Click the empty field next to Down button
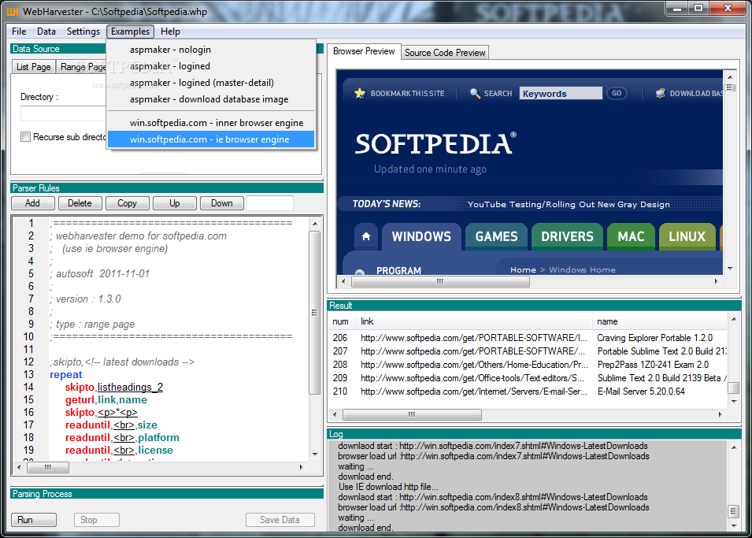Image resolution: width=752 pixels, height=538 pixels. [x=270, y=203]
